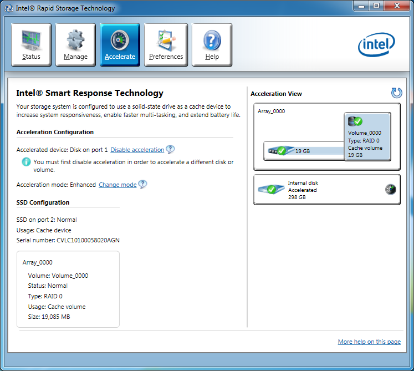Click the acceleration gauge icon on Internal disk
This screenshot has height=371, width=414.
(391, 190)
